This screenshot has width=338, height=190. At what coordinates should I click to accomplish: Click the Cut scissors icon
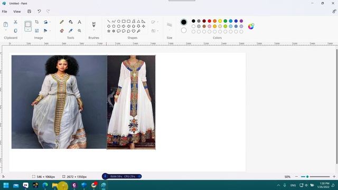click(x=15, y=22)
